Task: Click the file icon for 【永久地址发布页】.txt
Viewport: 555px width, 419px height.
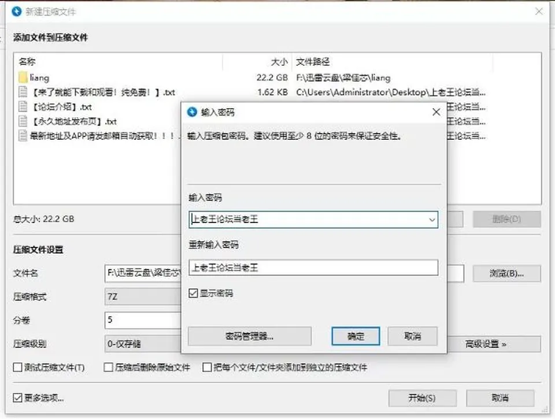Action: click(23, 121)
